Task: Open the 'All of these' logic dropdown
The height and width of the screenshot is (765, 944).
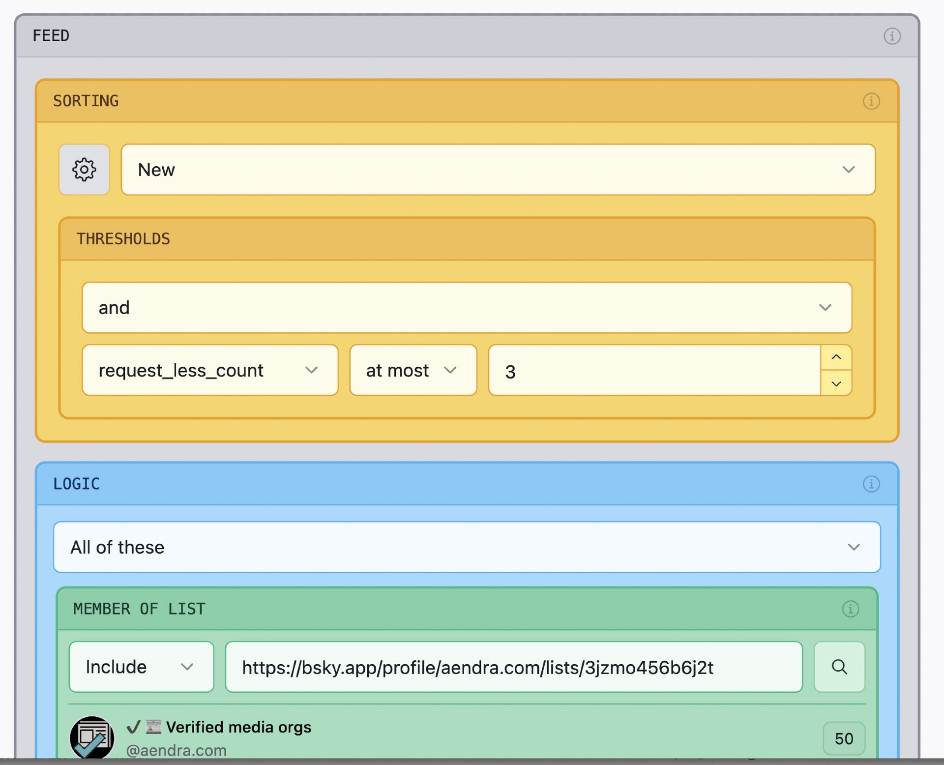Action: pyautogui.click(x=466, y=547)
